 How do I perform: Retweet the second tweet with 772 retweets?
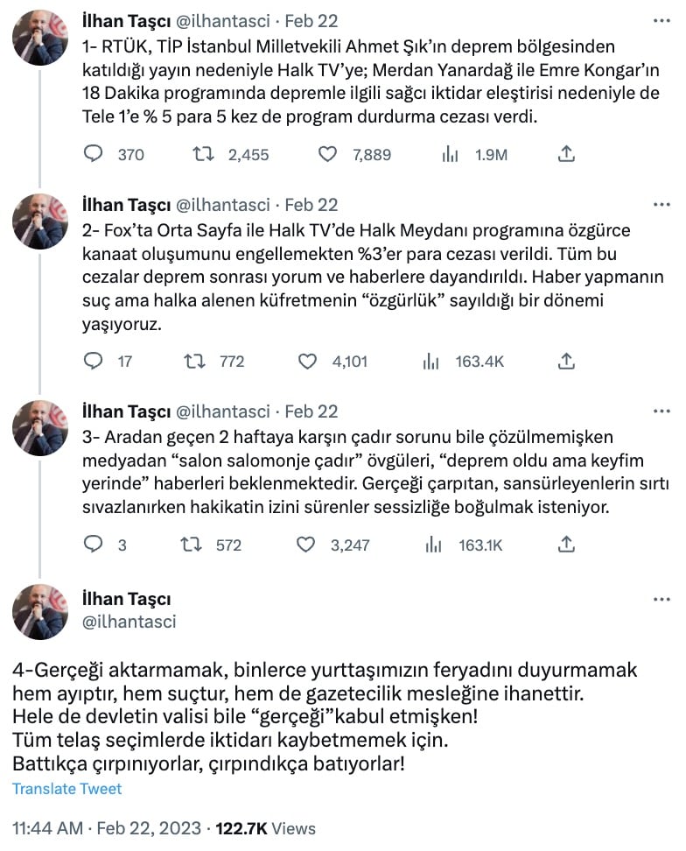pyautogui.click(x=194, y=361)
